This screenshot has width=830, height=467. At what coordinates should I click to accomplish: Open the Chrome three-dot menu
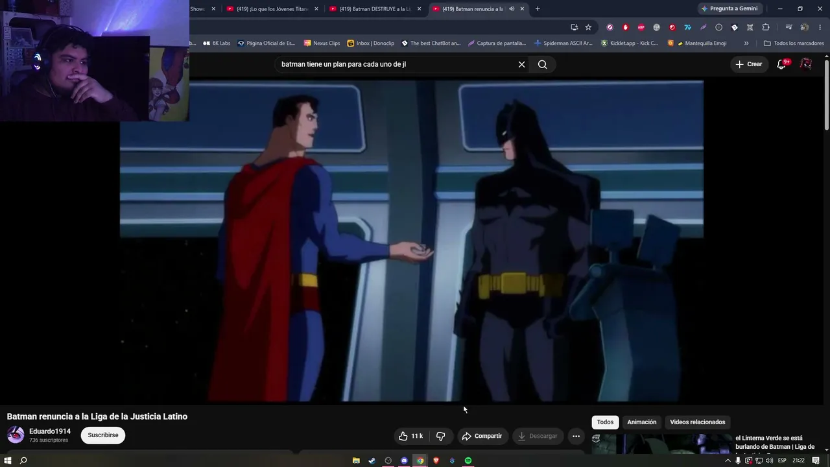point(820,27)
